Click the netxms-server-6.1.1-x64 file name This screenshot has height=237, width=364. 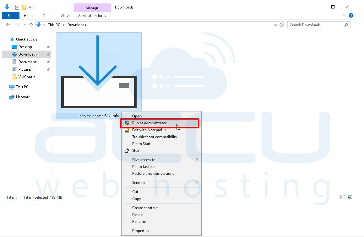(x=99, y=116)
